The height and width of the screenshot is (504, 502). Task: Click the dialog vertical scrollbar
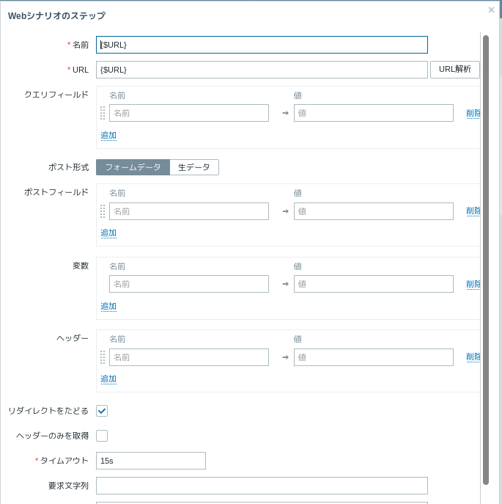[x=486, y=260]
